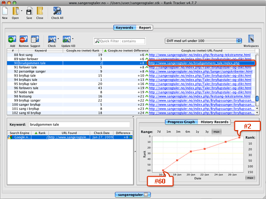Click the Quick Filter input field
This screenshot has height=199, width=266.
tap(119, 41)
